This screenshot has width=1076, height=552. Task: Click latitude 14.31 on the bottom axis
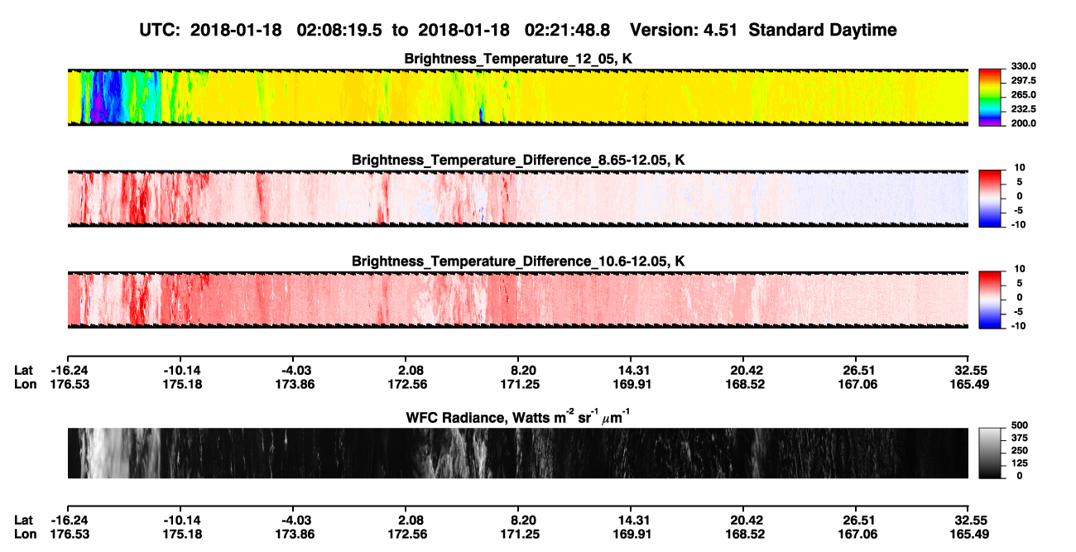pos(631,520)
